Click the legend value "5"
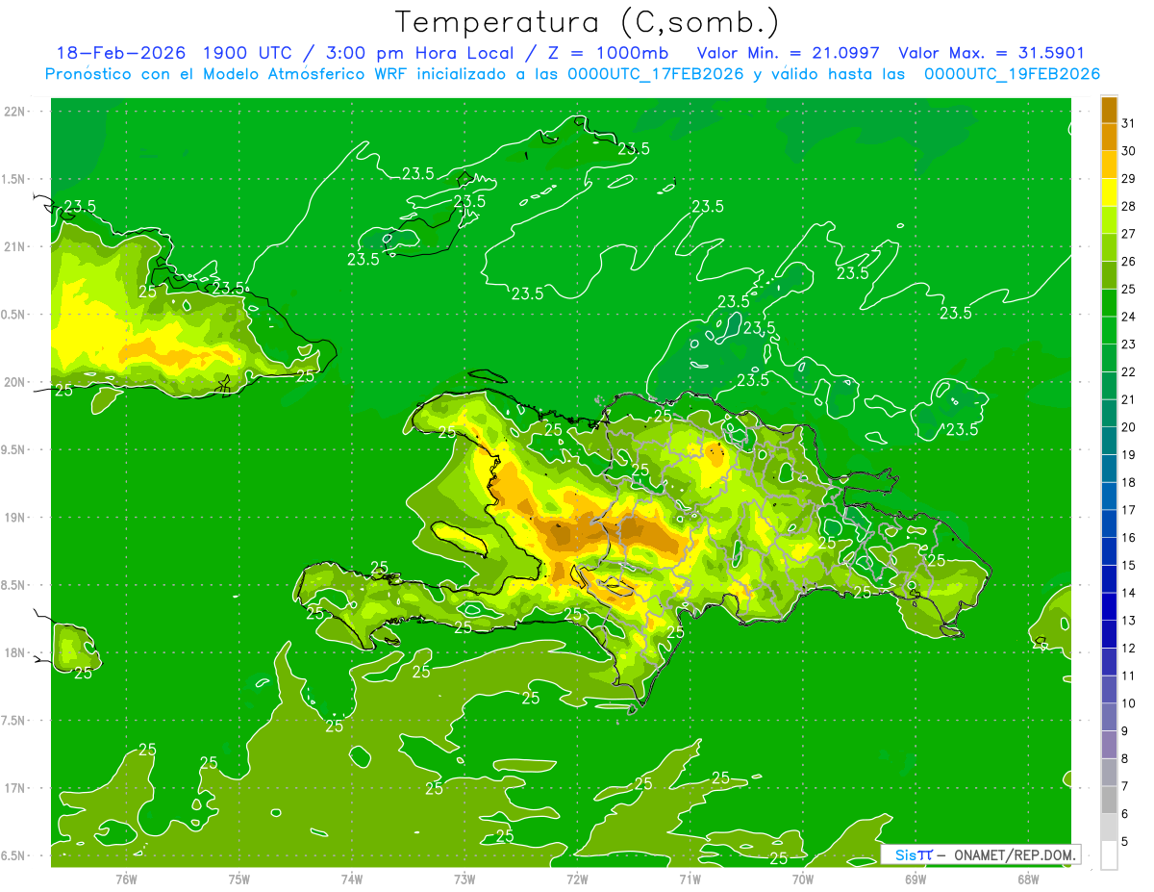 click(1125, 841)
